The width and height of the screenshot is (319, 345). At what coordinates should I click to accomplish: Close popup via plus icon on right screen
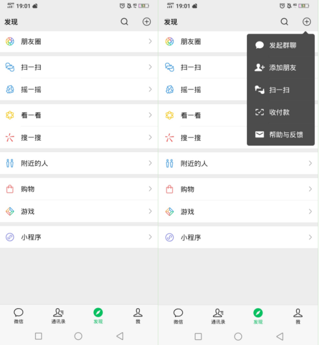(x=307, y=21)
